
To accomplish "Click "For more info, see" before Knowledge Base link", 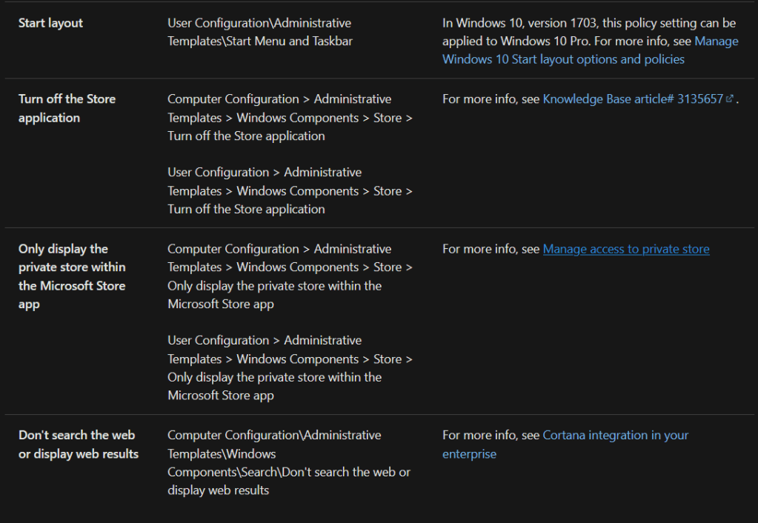I will click(491, 99).
